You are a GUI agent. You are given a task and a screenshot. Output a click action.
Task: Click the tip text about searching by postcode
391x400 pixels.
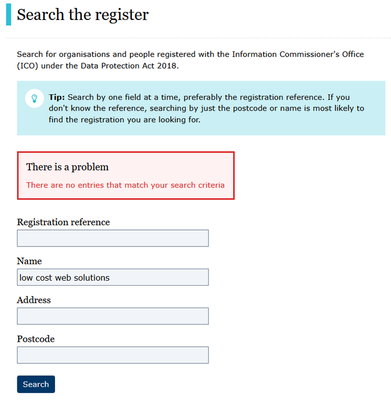pos(257,108)
